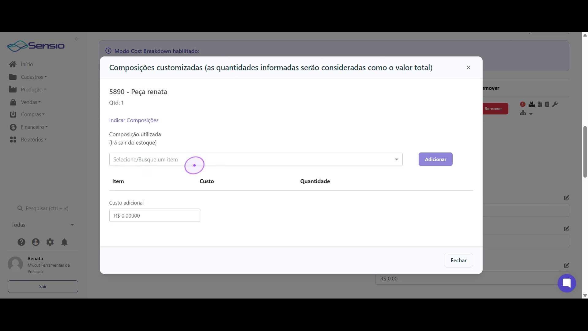588x331 pixels.
Task: Click the hierarchy sitemap icon
Action: (523, 113)
